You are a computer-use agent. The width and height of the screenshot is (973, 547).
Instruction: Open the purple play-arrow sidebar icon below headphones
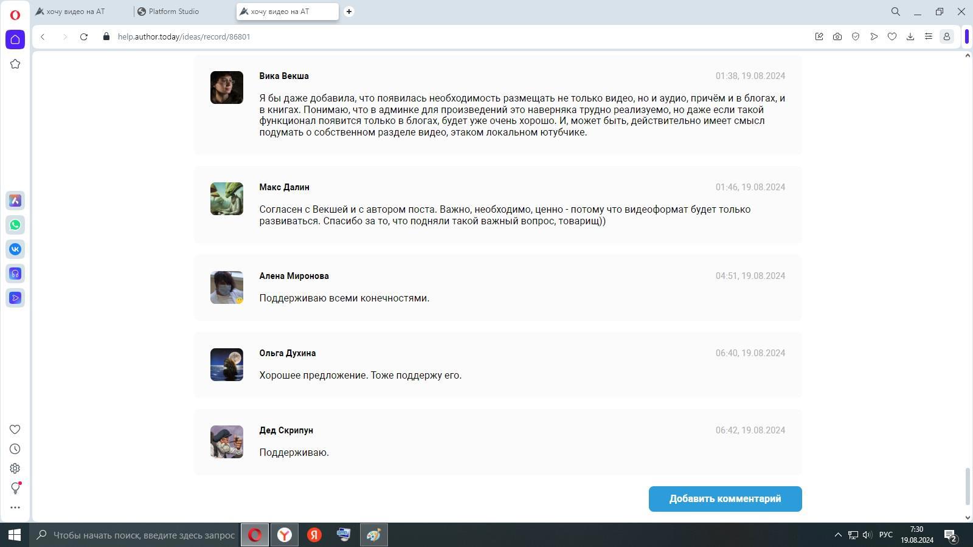click(x=15, y=298)
